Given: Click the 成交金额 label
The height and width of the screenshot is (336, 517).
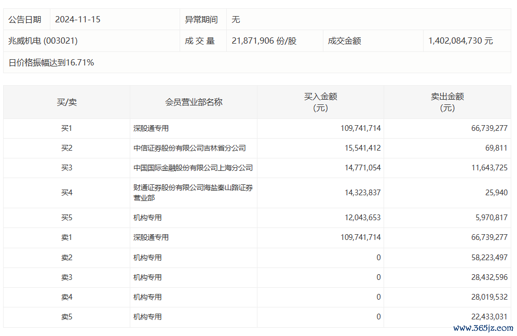Looking at the screenshot, I should tap(344, 41).
